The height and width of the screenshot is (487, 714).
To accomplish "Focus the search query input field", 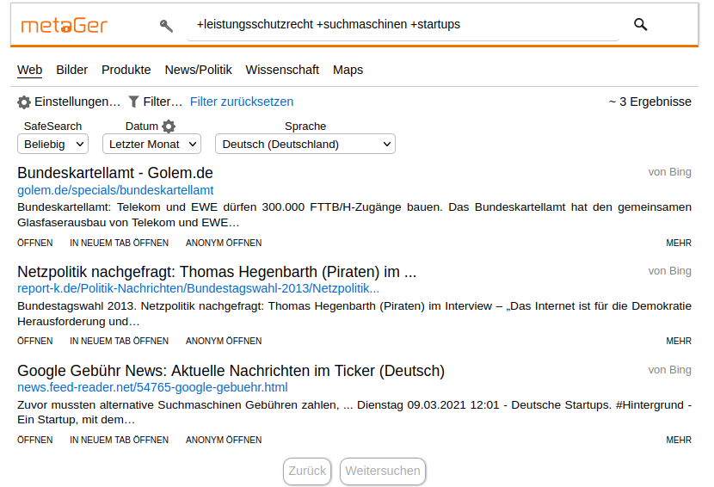I will coord(403,25).
